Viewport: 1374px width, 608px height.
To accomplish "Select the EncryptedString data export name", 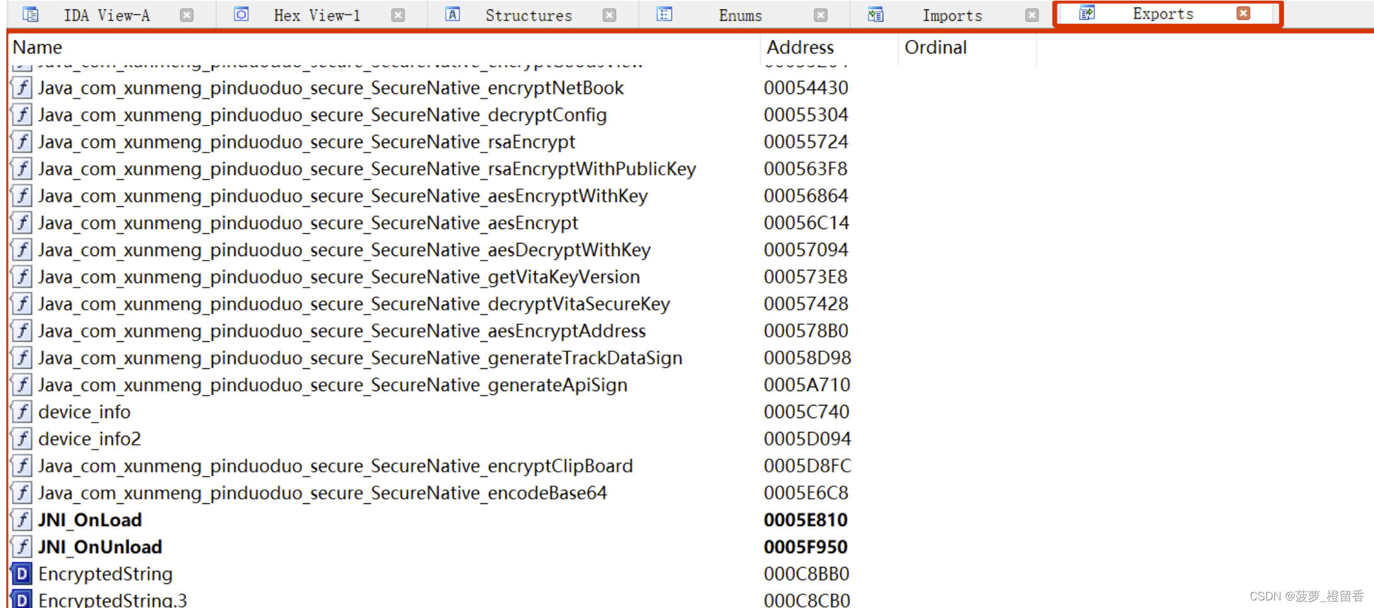I will tap(105, 574).
